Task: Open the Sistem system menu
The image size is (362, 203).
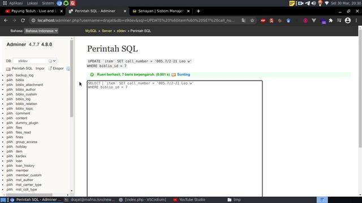Action: coord(48,3)
